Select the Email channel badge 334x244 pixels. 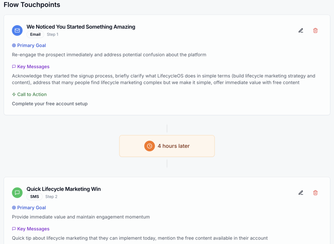click(x=35, y=35)
